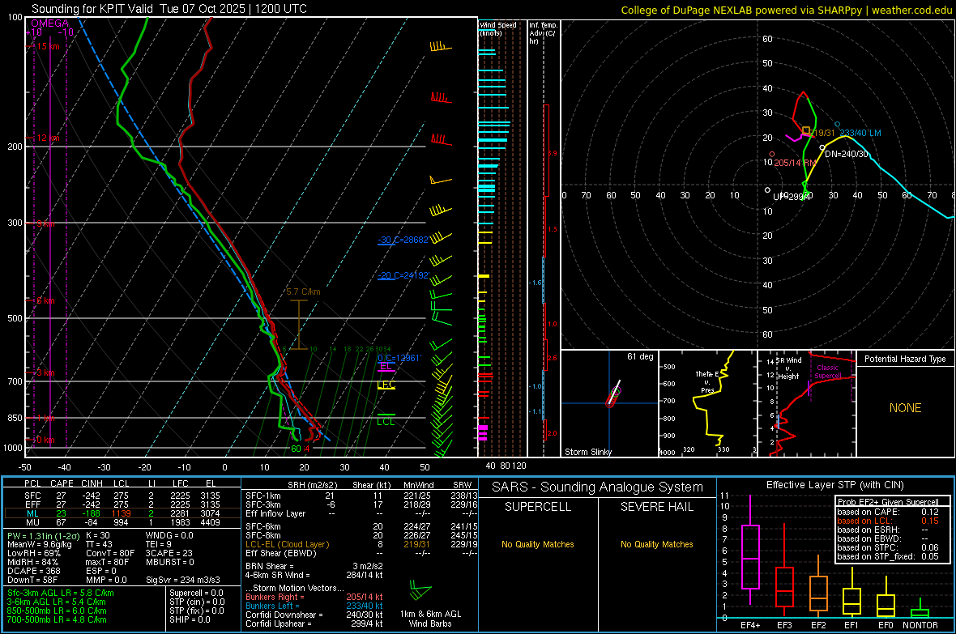Click the 'Theta-E v. Pres' label

click(x=707, y=381)
